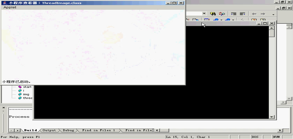
Task: Click the output panel horizontal scrollbar thumb
Action: point(164,130)
